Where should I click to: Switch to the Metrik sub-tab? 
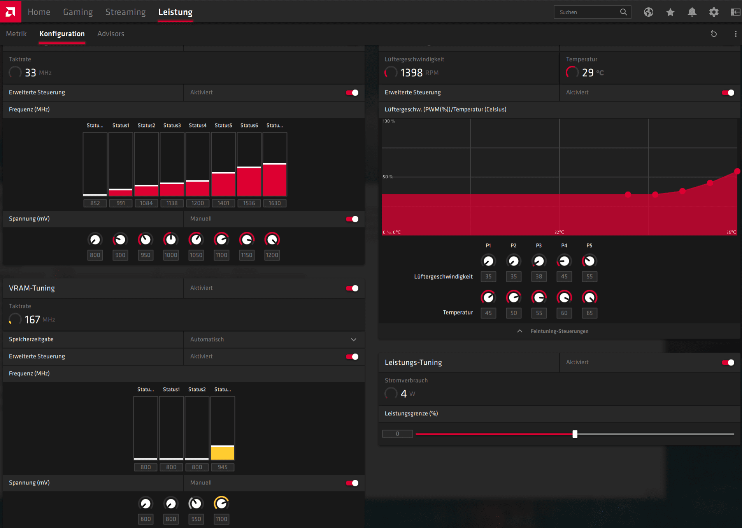pyautogui.click(x=16, y=34)
